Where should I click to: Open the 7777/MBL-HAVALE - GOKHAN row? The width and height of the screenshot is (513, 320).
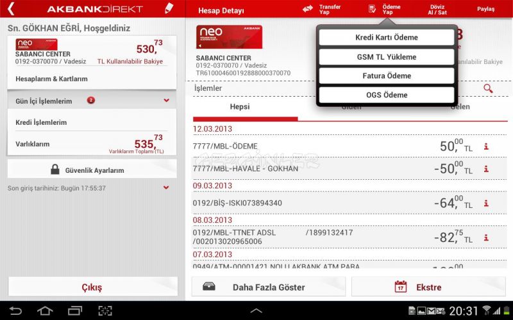349,168
